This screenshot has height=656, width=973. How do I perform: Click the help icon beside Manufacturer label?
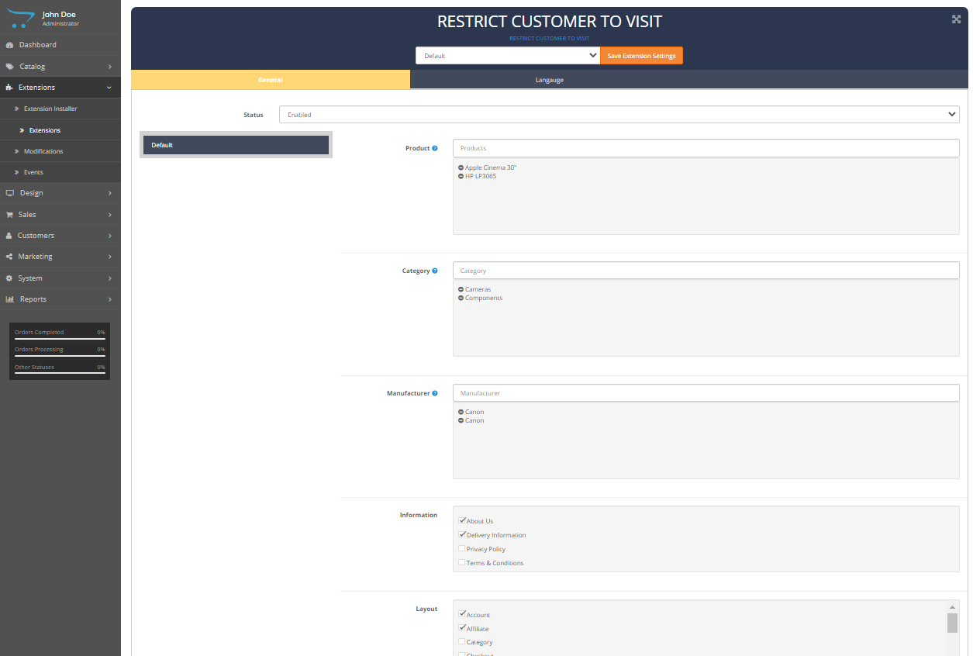[x=435, y=393]
